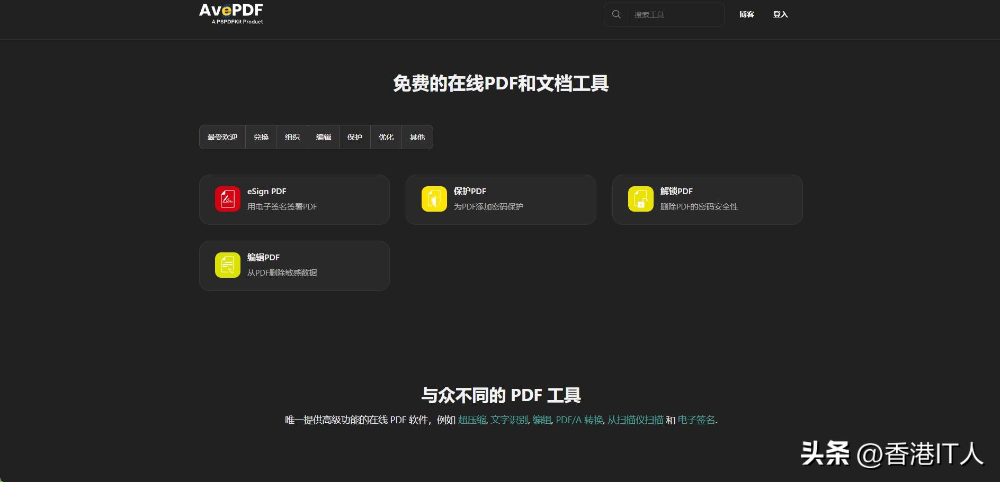Choose the 编辑 tab
This screenshot has height=482, width=1000.
tap(324, 137)
